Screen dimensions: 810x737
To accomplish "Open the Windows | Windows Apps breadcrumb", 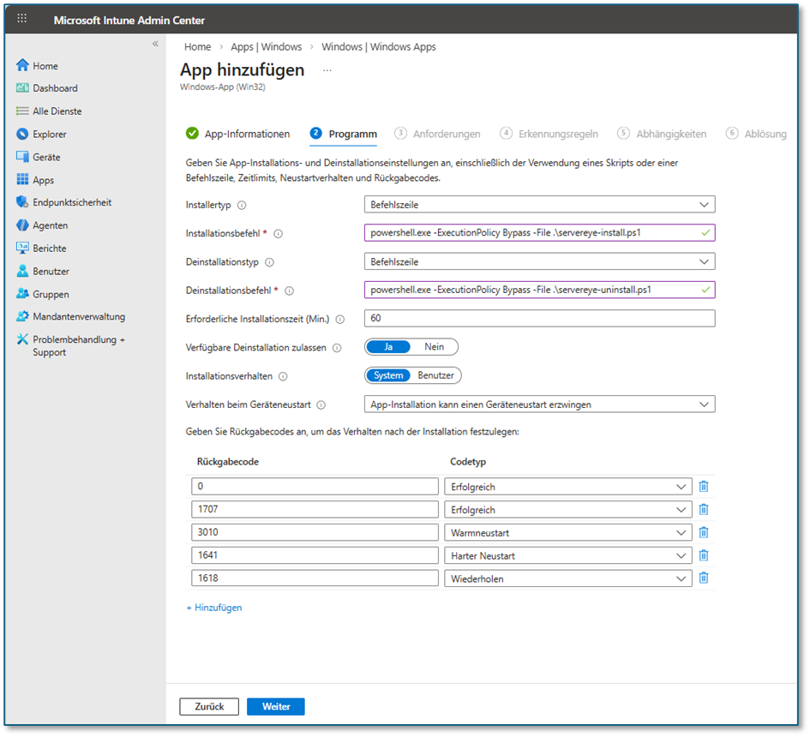I will [x=379, y=47].
